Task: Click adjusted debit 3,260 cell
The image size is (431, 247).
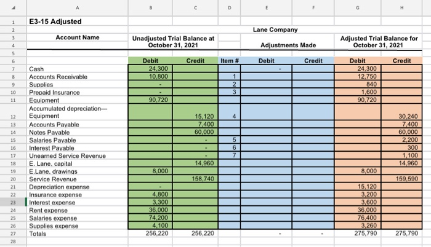Action: 358,225
